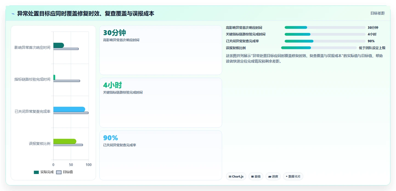This screenshot has height=191, width=396.
Task: Click the dark green actual bar for 首次响应时间
Action: coord(59,45)
